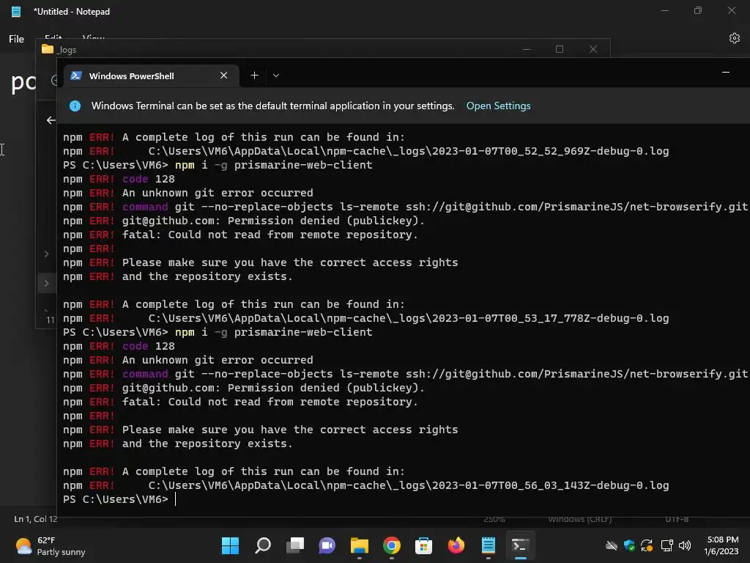
Task: Close the Windows PowerShell tab
Action: 224,76
